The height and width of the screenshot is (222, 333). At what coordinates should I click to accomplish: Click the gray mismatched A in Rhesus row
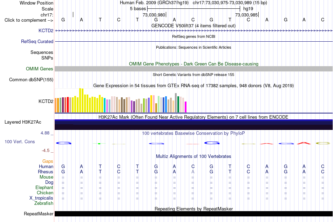pos(193,172)
